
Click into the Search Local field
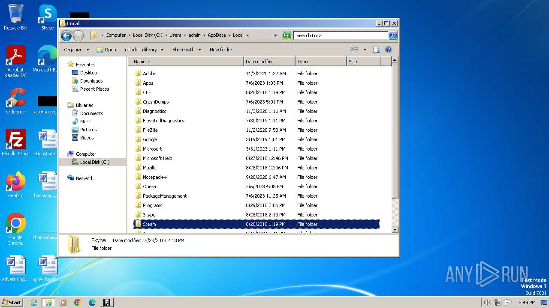[x=341, y=36]
